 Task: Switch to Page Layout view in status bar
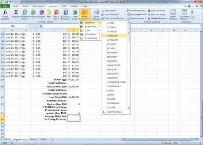(166, 143)
